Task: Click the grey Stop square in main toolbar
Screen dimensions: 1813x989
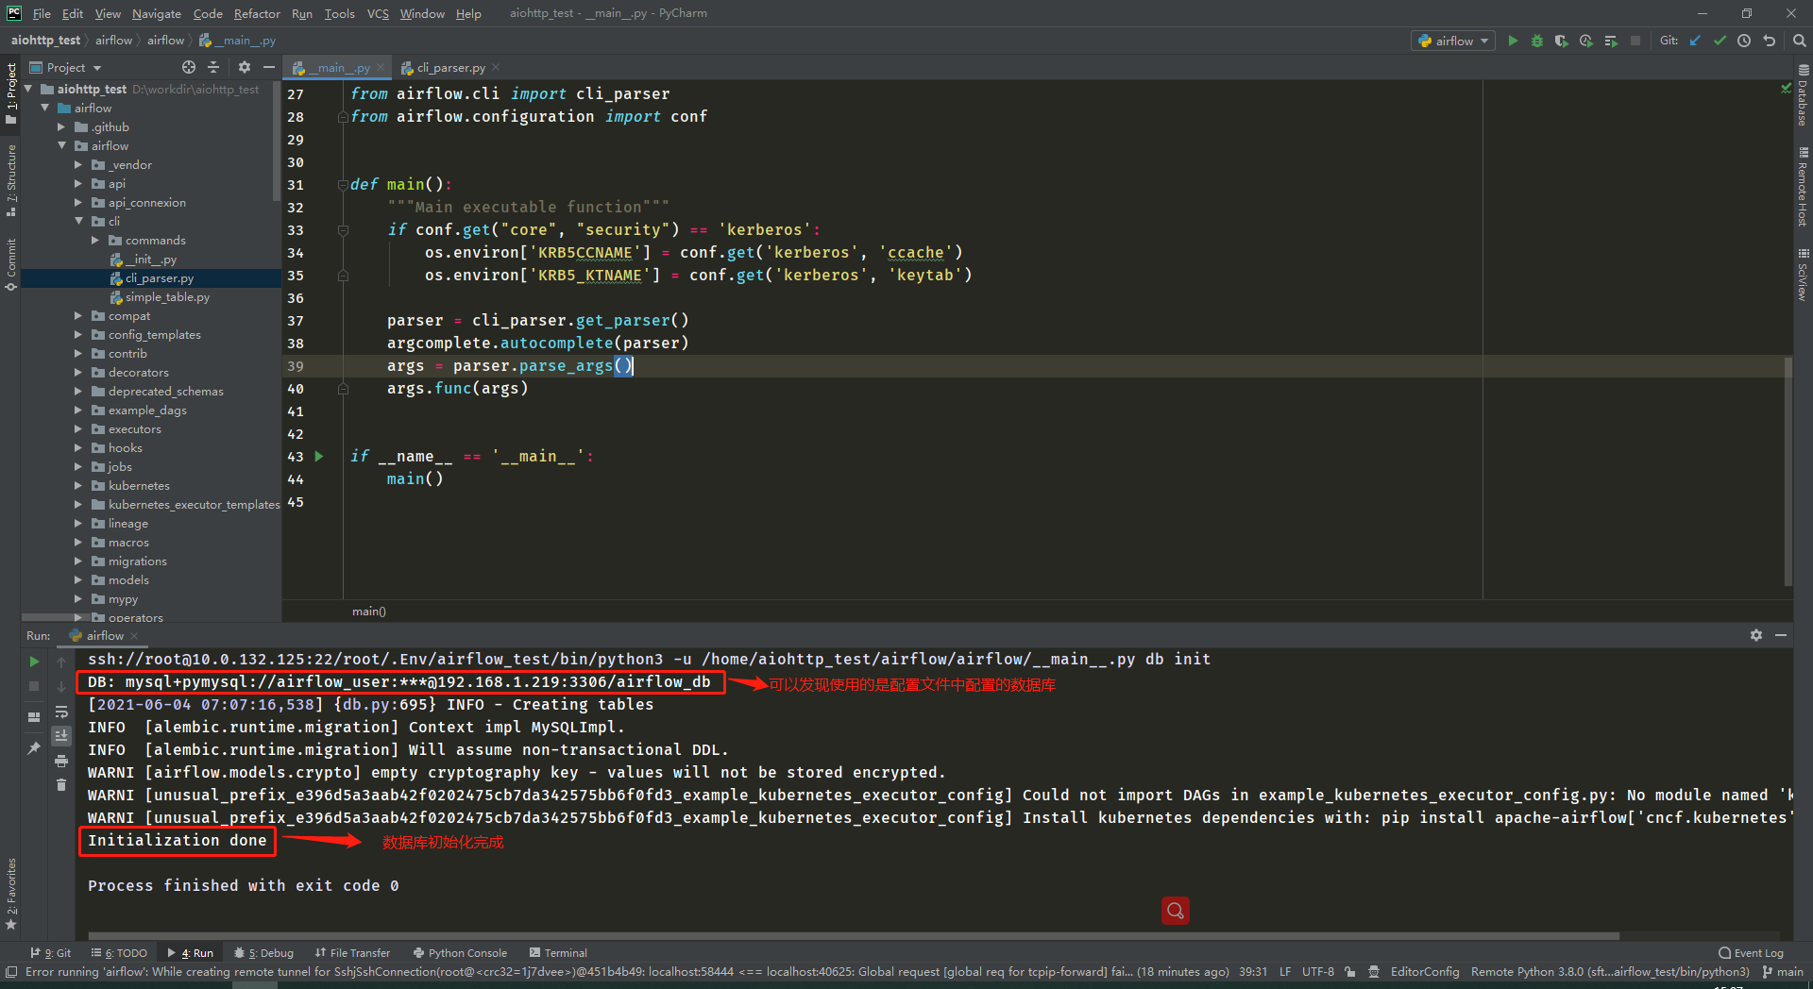Action: coord(1635,41)
